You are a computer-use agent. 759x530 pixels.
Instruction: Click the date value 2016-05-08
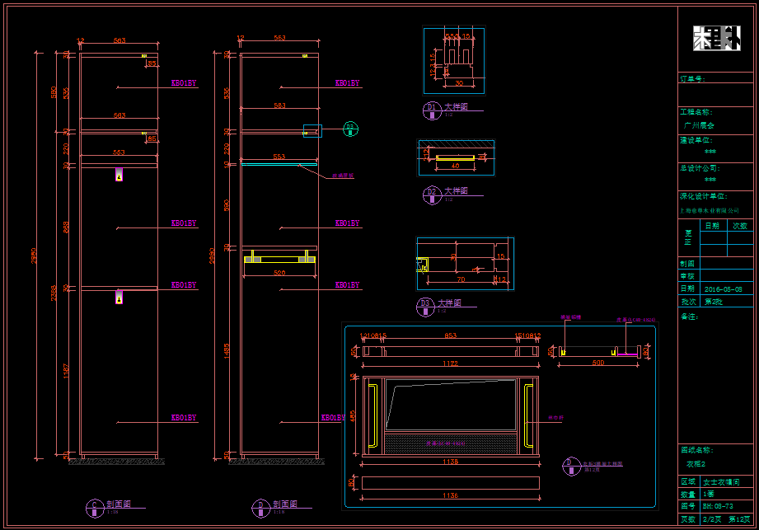(723, 289)
